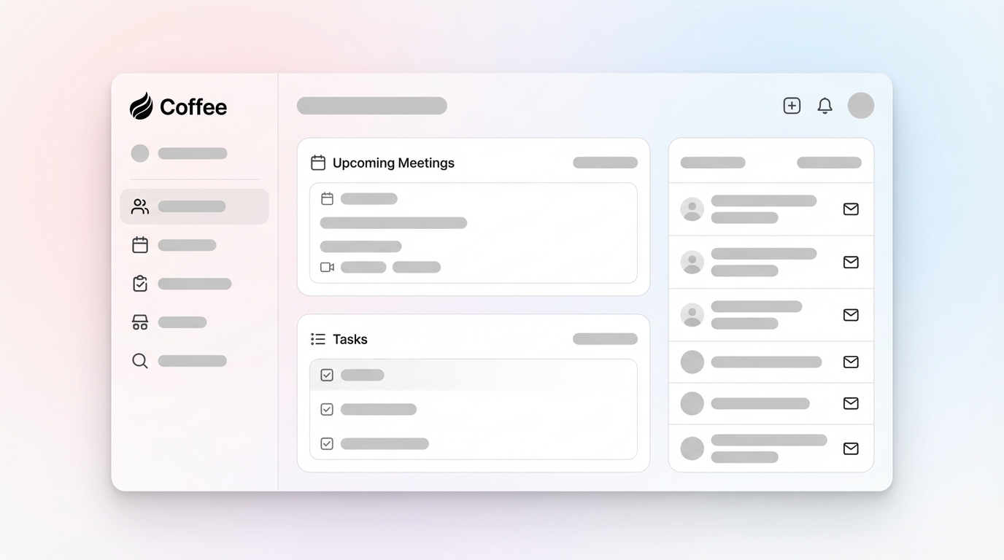1004x560 pixels.
Task: Open the dropdown in the Tasks card header
Action: (x=605, y=338)
